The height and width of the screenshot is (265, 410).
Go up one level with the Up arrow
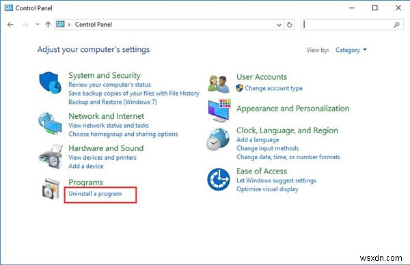point(48,25)
